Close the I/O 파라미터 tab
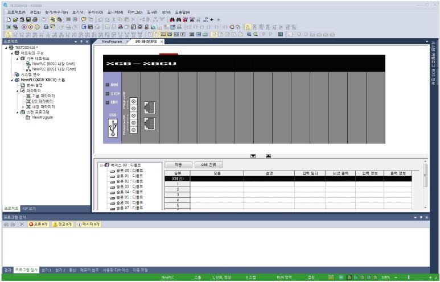The height and width of the screenshot is (282, 440). pyautogui.click(x=162, y=42)
